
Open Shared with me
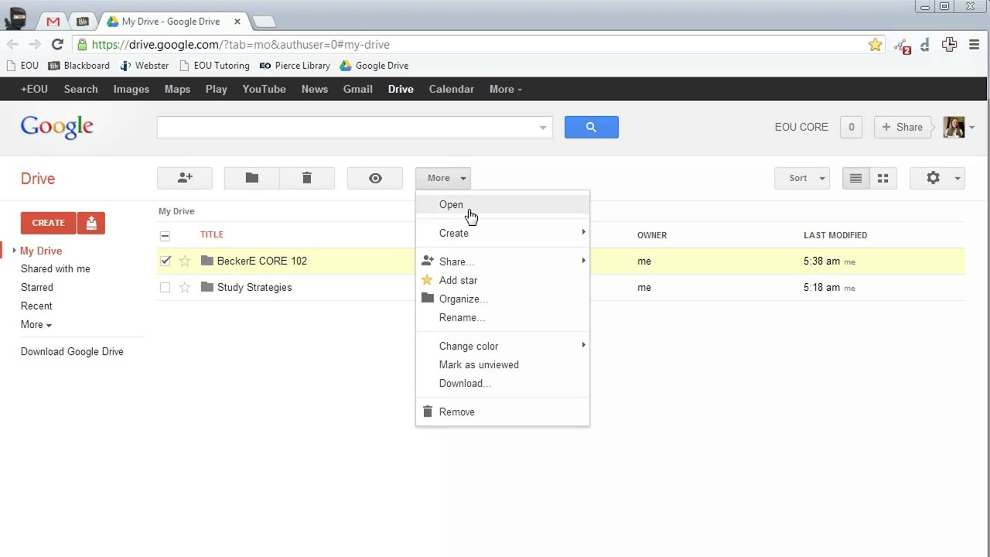56,268
